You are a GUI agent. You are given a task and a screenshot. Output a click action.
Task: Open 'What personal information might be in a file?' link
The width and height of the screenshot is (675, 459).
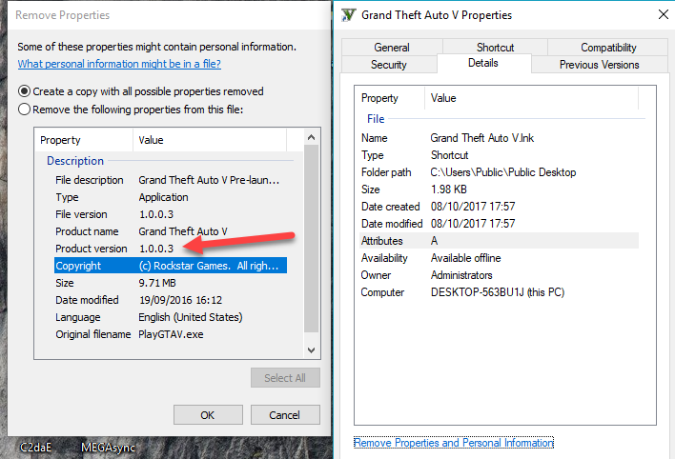[119, 64]
